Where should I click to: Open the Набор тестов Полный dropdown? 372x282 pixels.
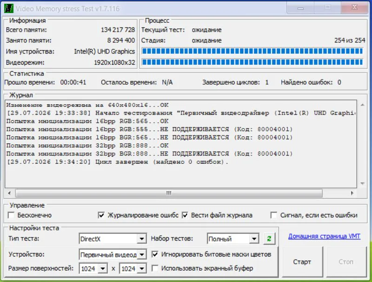click(254, 239)
